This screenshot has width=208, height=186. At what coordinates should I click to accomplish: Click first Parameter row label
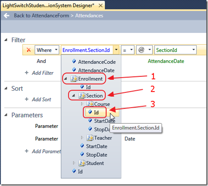pos(46,126)
